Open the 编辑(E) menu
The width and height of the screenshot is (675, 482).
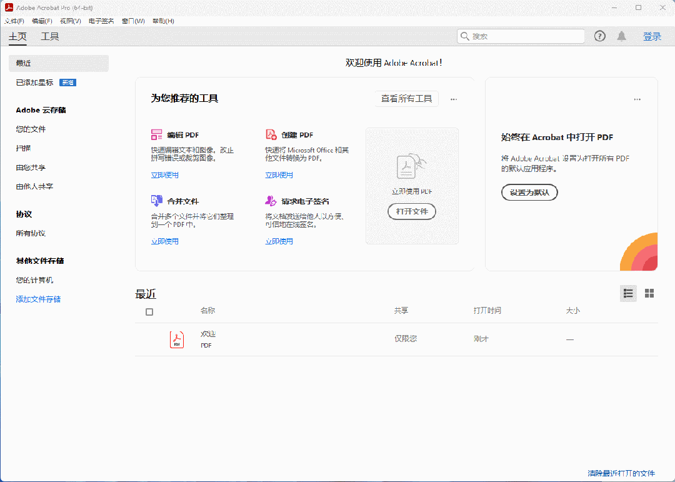42,21
